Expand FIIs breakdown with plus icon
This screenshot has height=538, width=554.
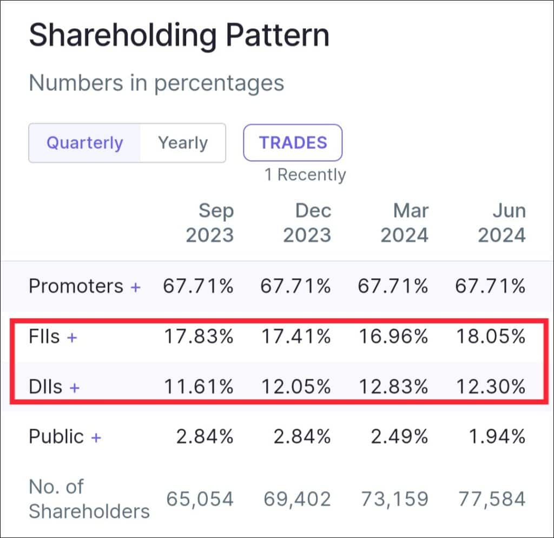click(x=71, y=338)
